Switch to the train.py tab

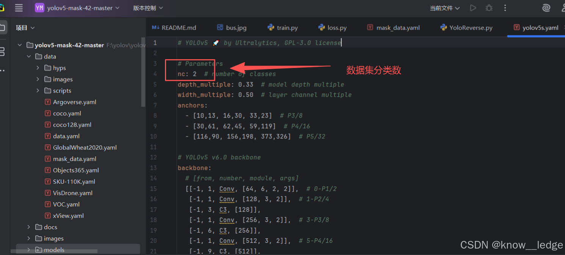pyautogui.click(x=282, y=28)
